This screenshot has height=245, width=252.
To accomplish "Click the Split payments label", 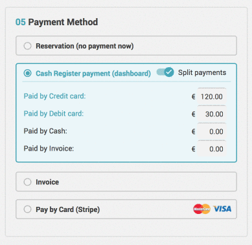I will [202, 72].
